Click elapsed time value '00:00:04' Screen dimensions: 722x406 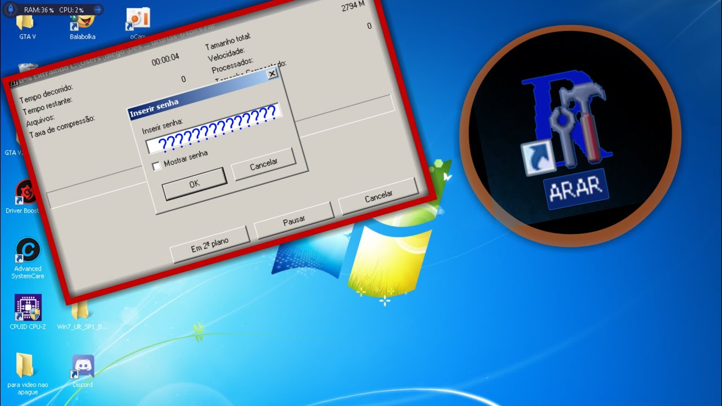click(166, 58)
